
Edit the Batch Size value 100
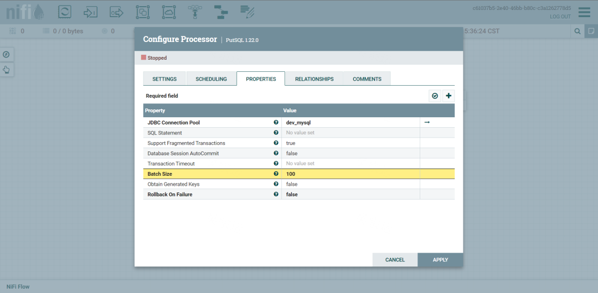(x=350, y=174)
